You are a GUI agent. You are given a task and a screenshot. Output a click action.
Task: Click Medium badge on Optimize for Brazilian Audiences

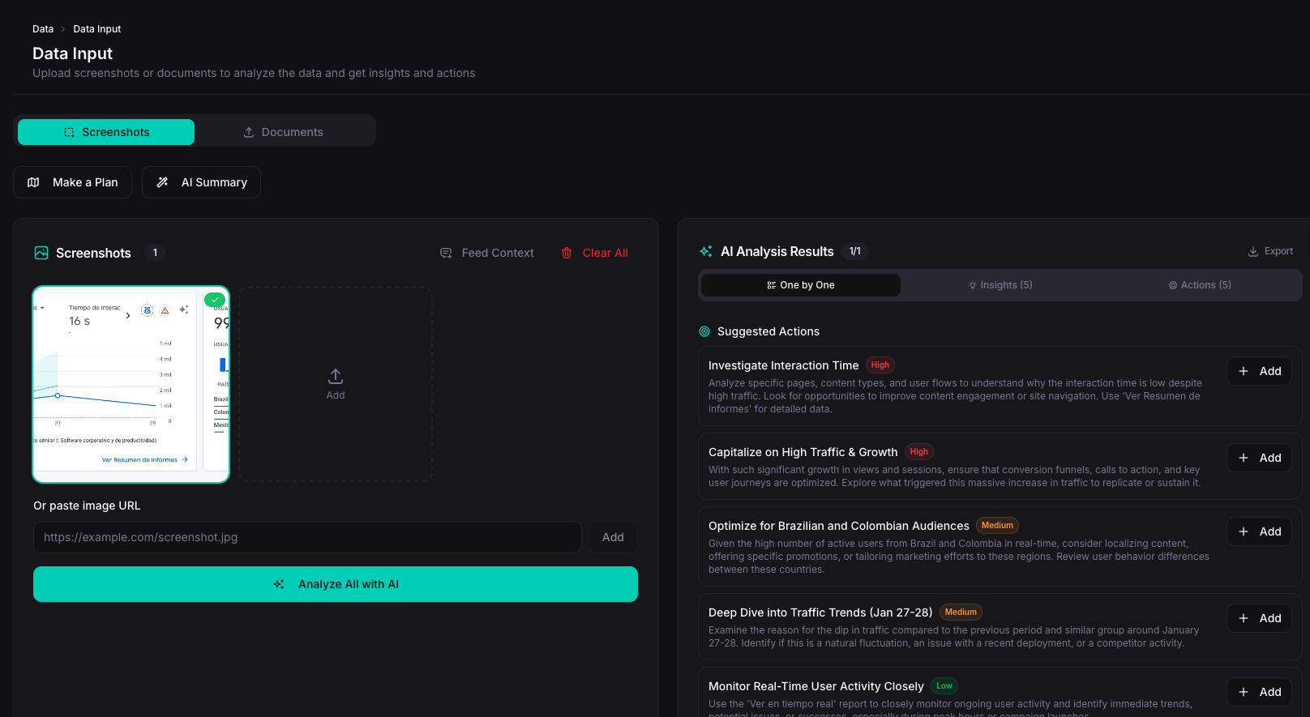[x=997, y=526]
